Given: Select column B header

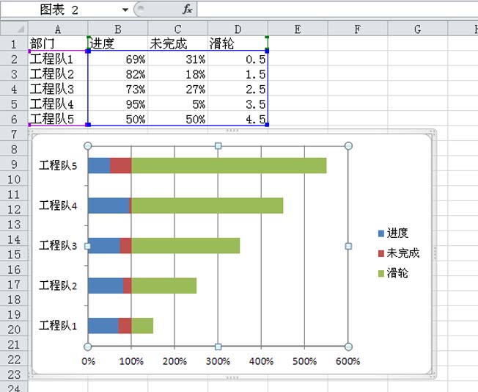Looking at the screenshot, I should (118, 29).
